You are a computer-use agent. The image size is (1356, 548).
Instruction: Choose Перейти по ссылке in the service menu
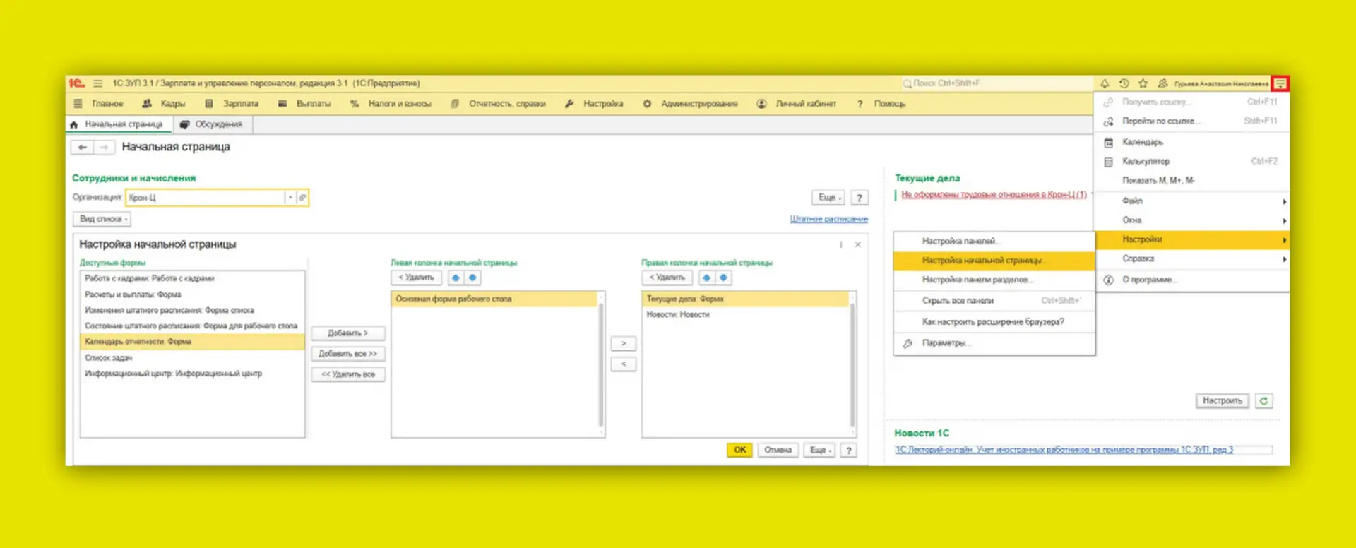tap(1191, 121)
